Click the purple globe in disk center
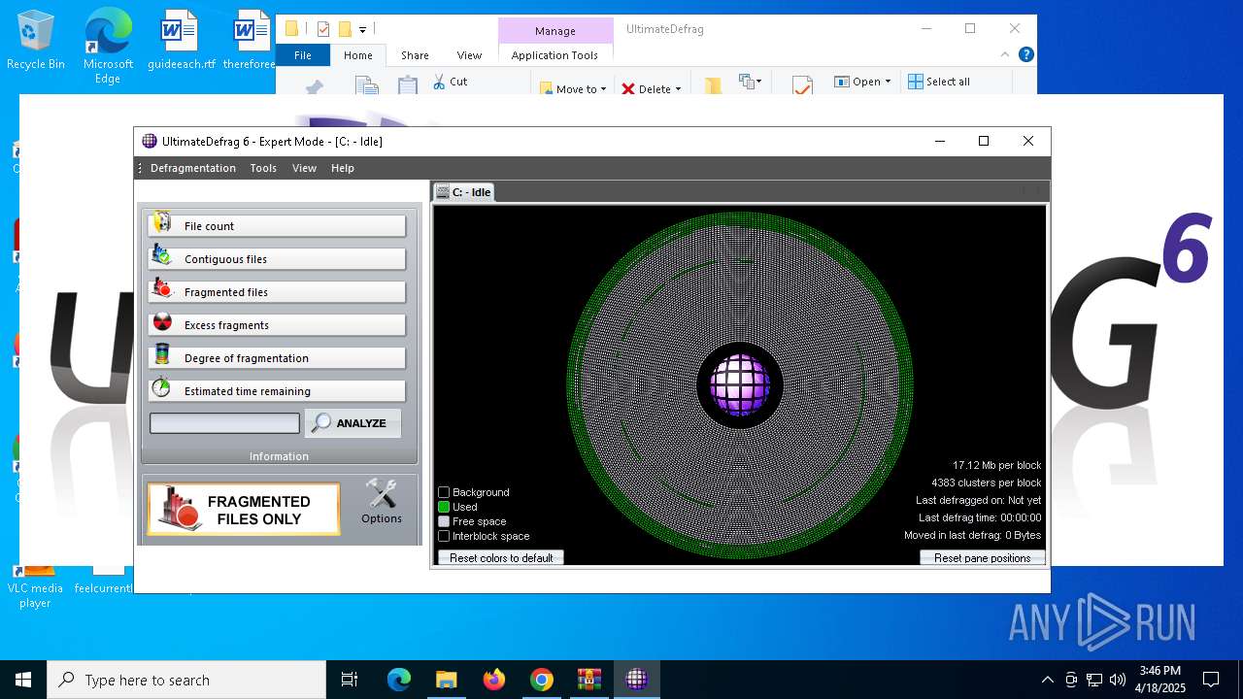Screen dimensions: 1243x699 740,384
